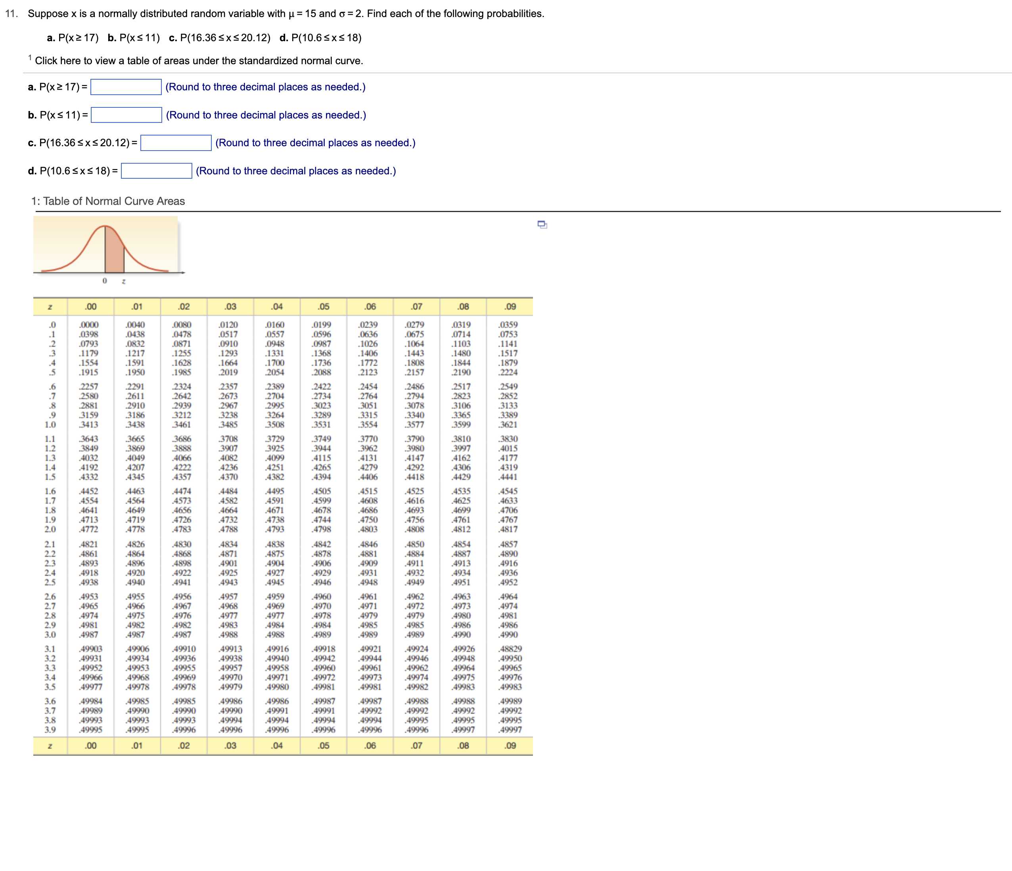Click the P(x≤11) answer input box
The image size is (1012, 871).
(x=126, y=115)
